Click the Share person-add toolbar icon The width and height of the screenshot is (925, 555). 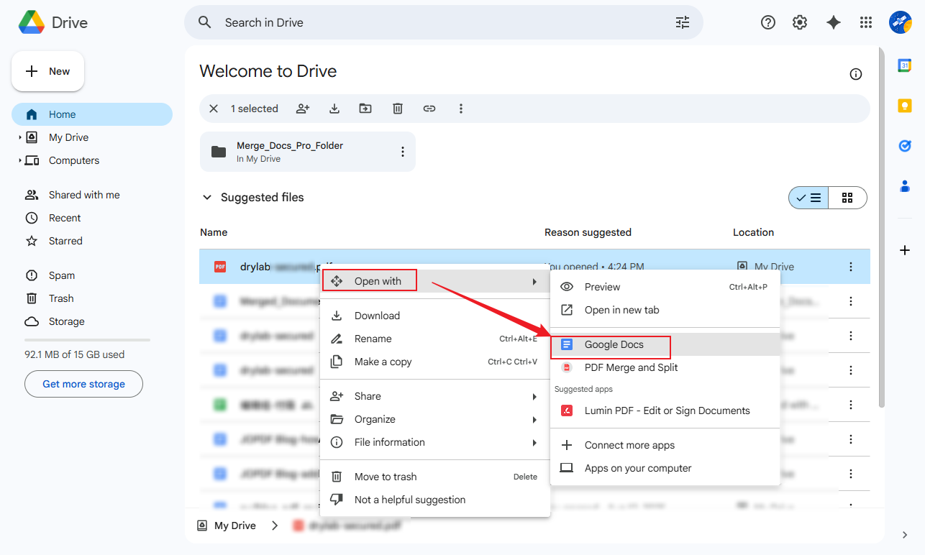tap(303, 109)
